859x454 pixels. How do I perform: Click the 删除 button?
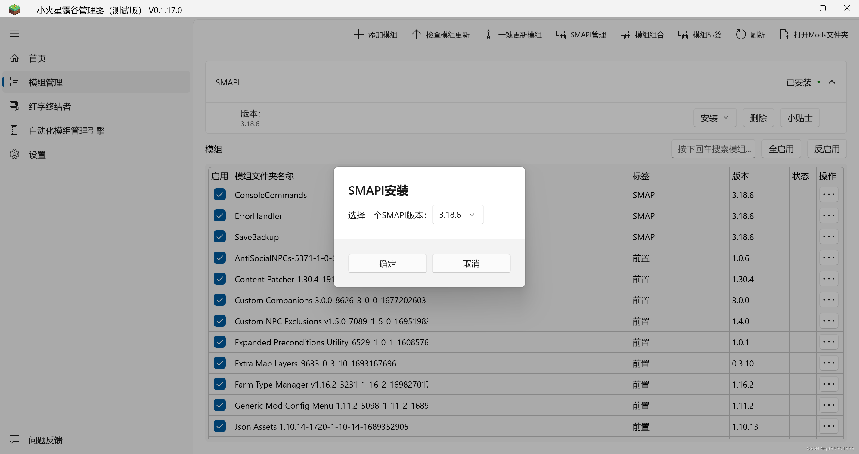click(x=758, y=118)
